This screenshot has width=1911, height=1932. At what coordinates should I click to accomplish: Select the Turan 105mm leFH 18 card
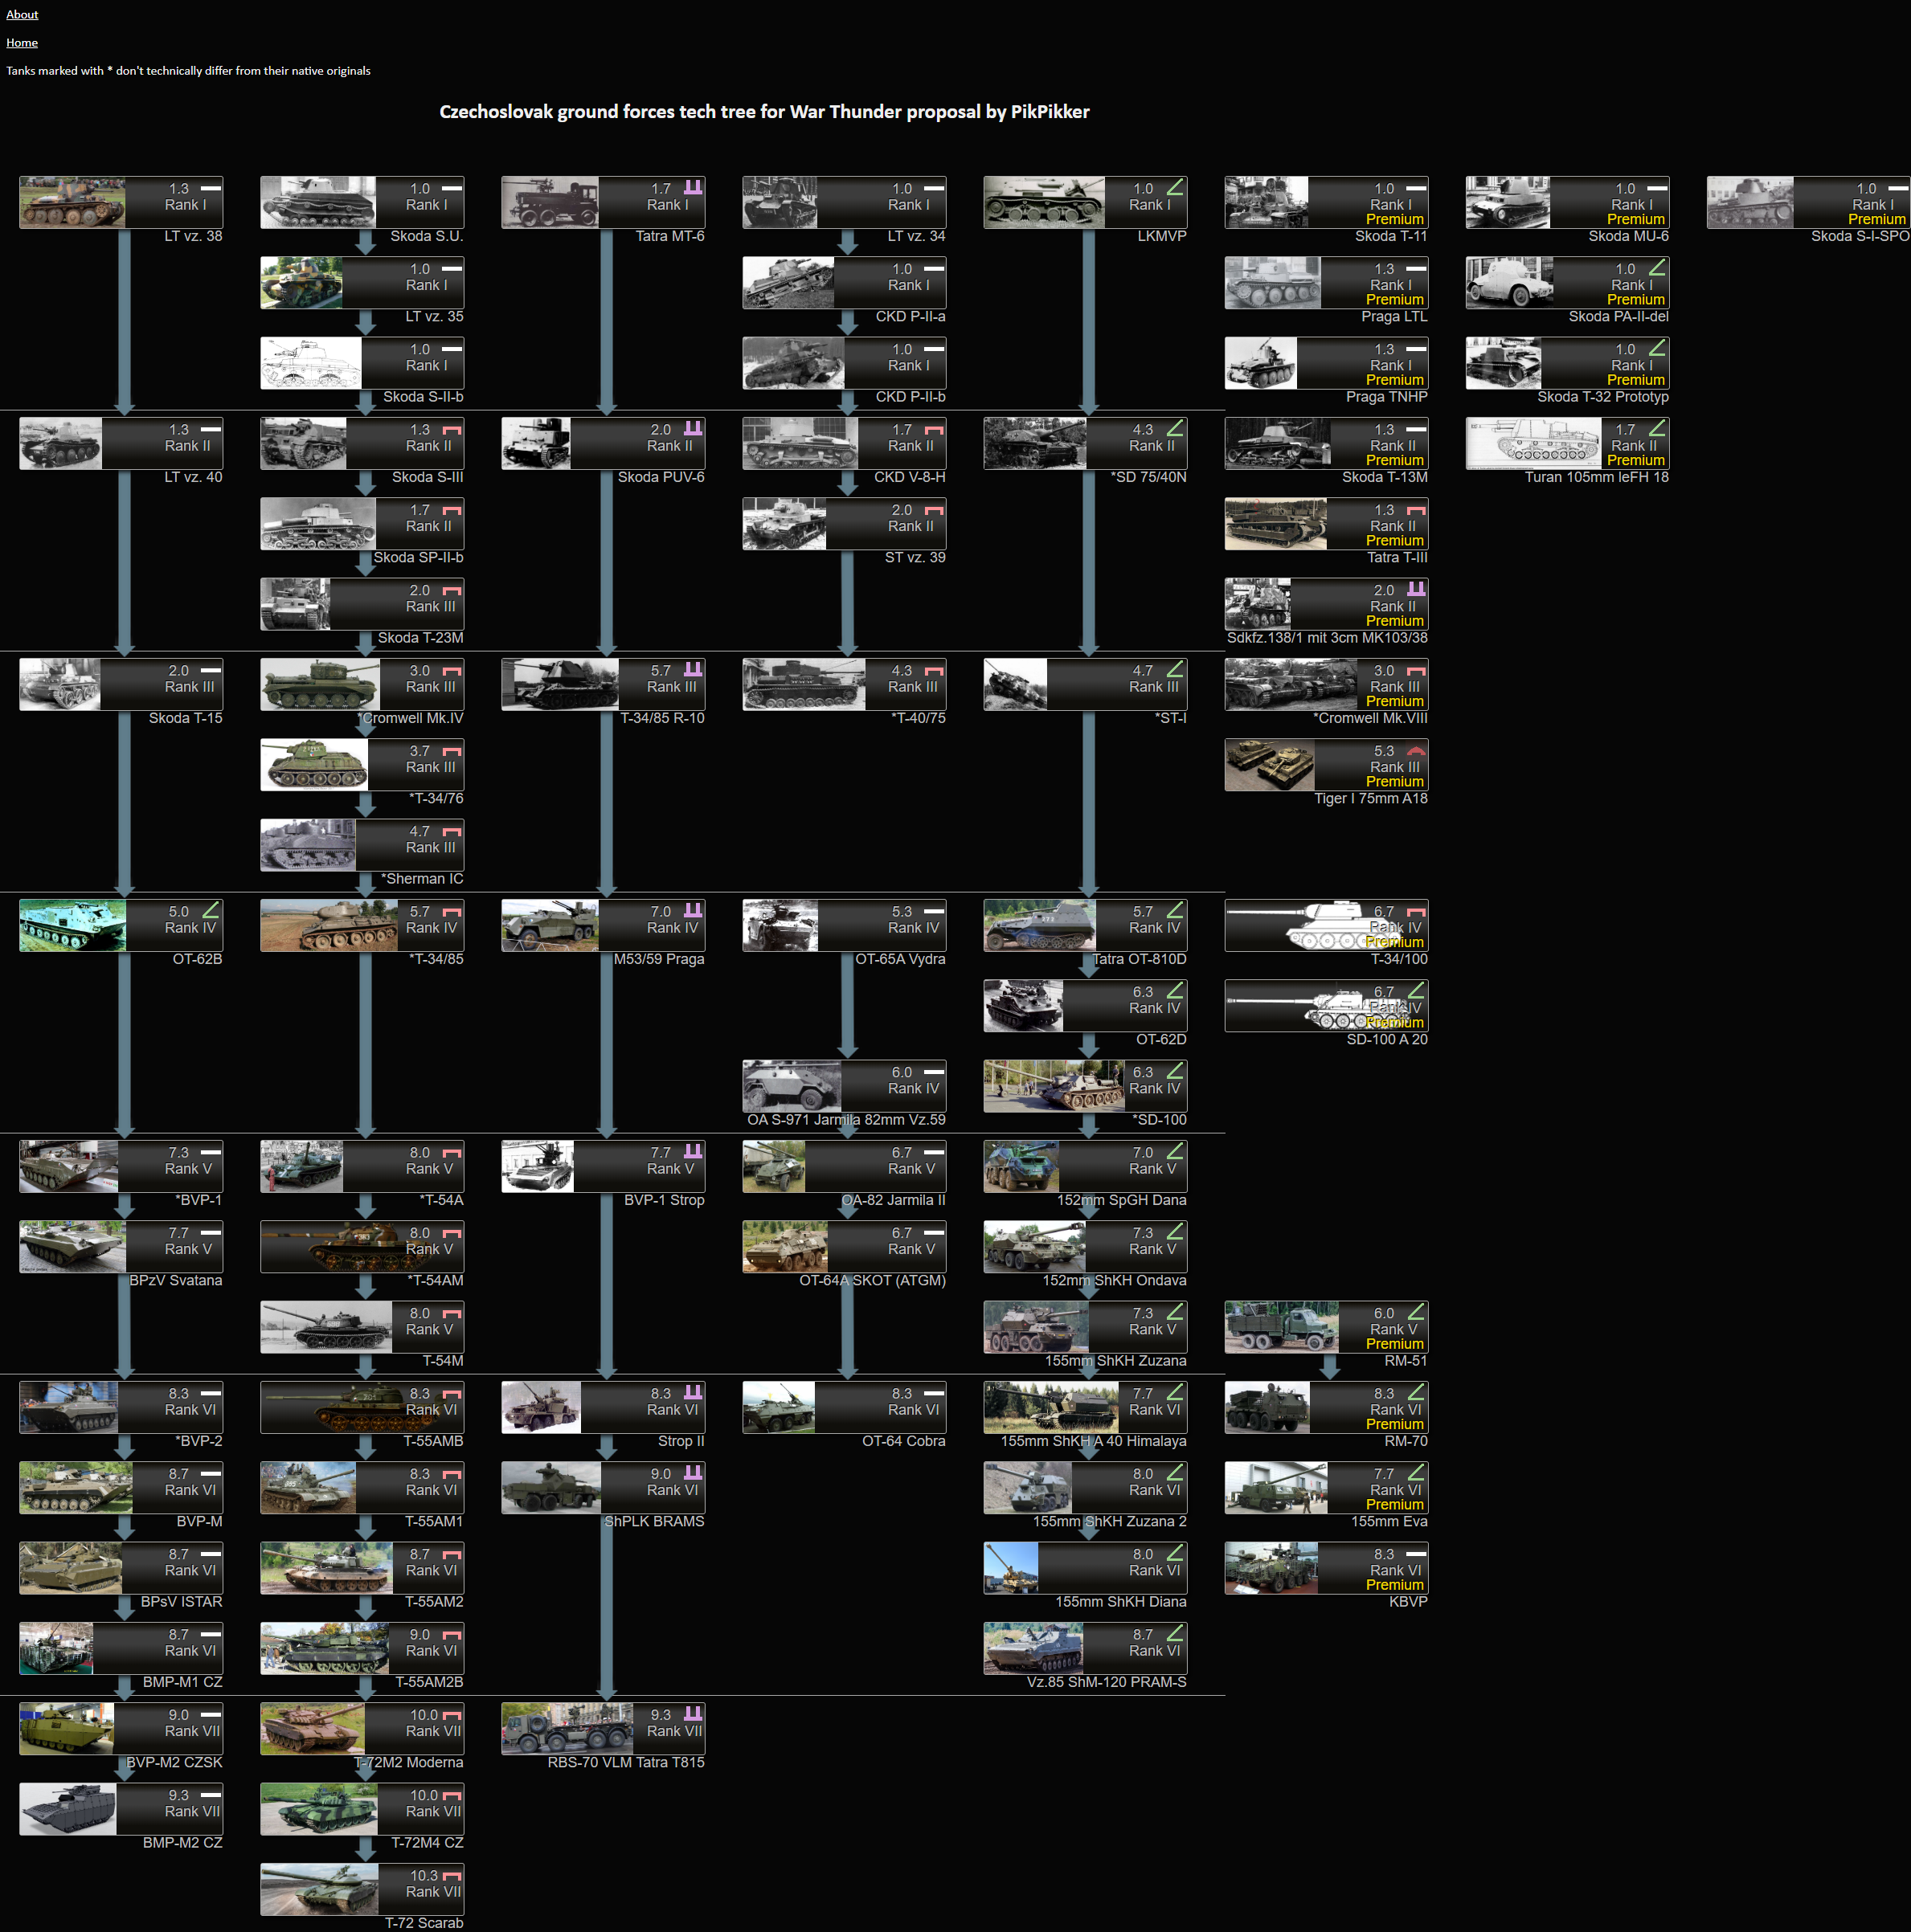1568,443
